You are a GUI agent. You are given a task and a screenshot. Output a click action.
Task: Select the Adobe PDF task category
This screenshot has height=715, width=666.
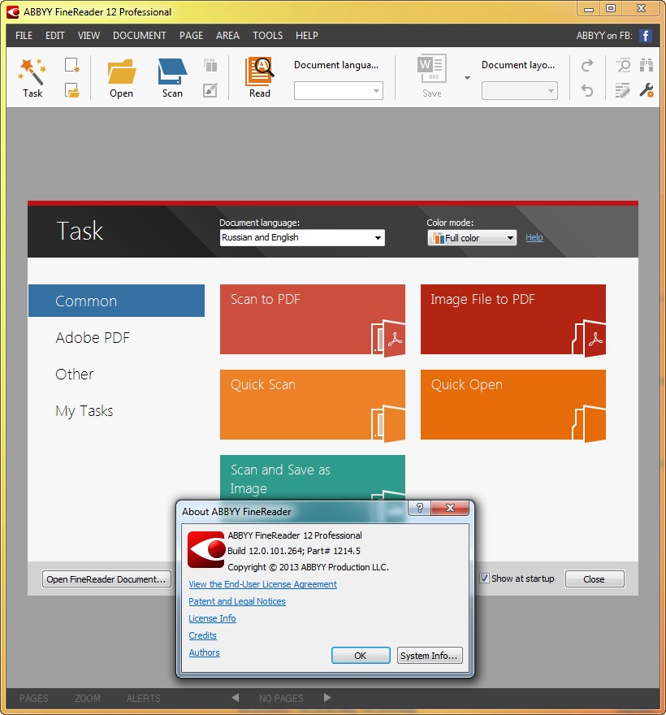93,337
